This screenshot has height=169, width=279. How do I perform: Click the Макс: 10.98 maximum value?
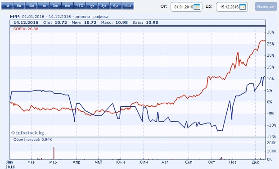pos(114,23)
